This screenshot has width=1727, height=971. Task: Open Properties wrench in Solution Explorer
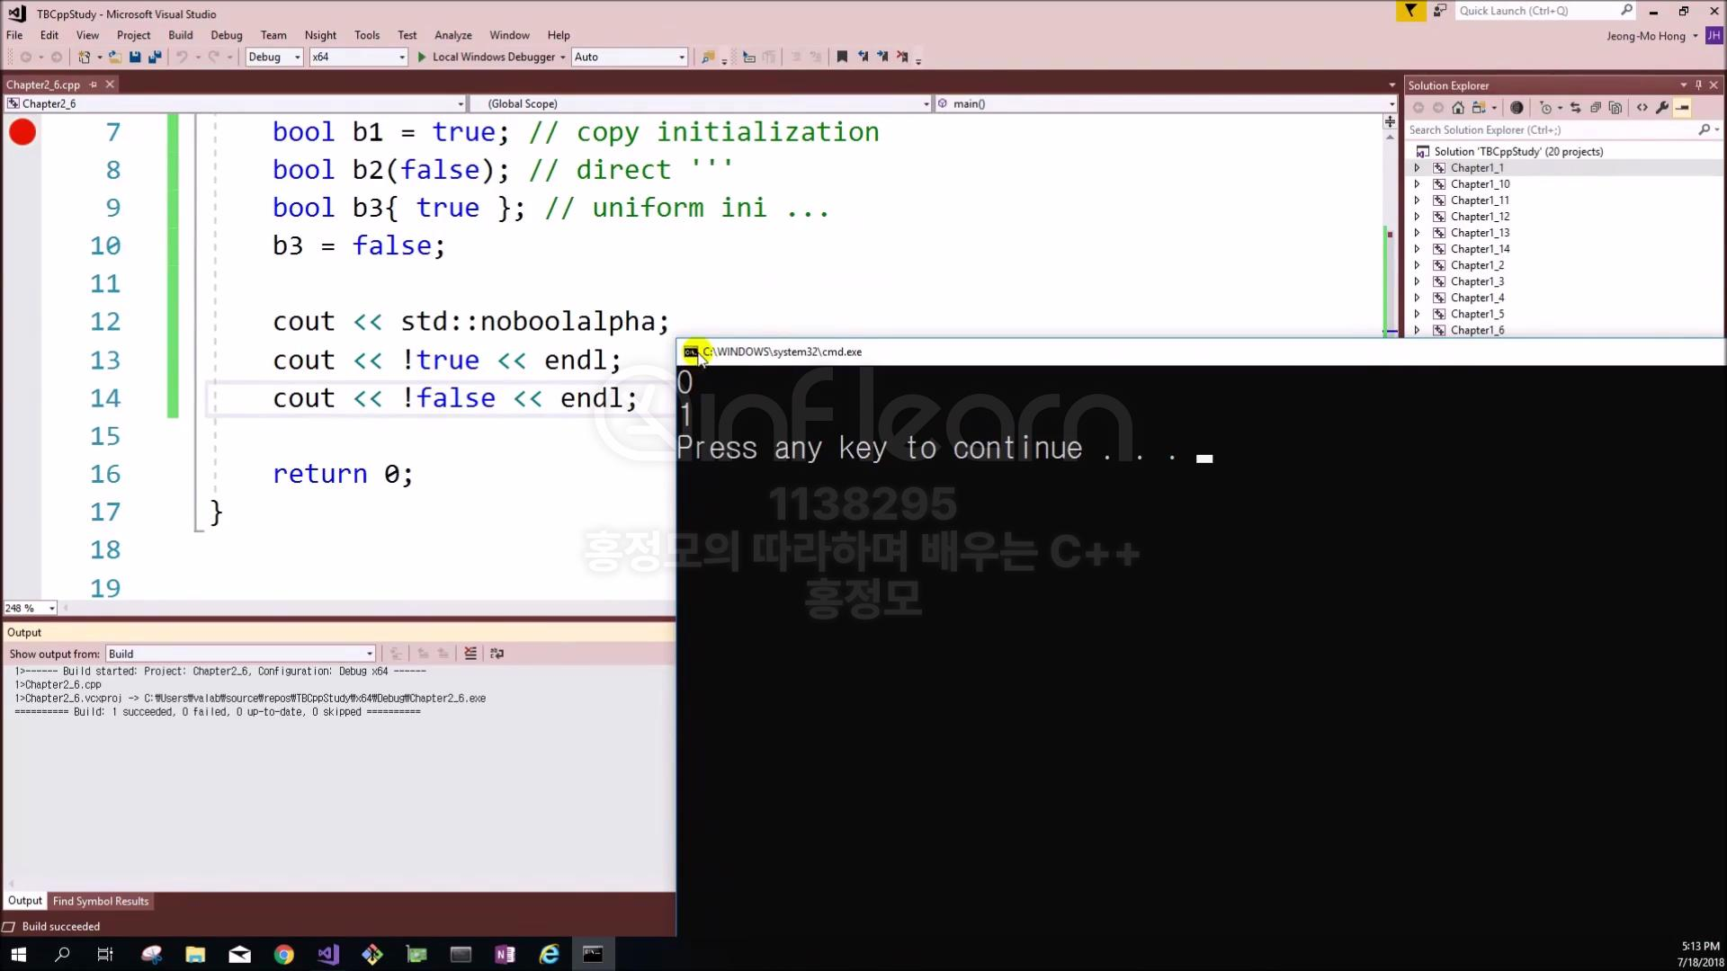point(1662,108)
